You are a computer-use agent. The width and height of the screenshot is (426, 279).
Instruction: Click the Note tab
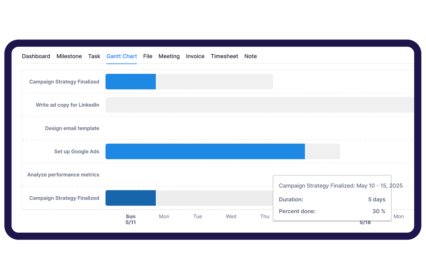coord(250,56)
